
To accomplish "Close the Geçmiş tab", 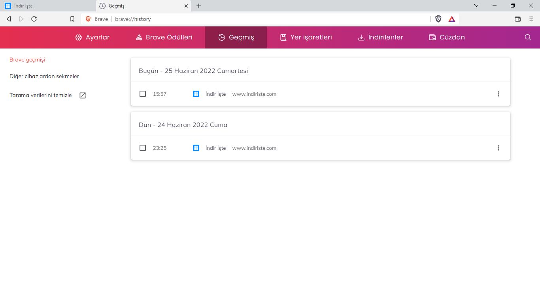I will click(186, 6).
